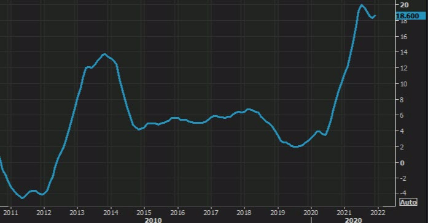The image size is (428, 223).
Task: Click the 2018 year label on the axis
Action: coord(244,213)
